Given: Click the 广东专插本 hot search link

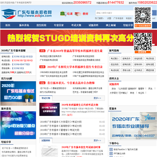Looking at the screenshot, I should pyautogui.click(x=118, y=18).
